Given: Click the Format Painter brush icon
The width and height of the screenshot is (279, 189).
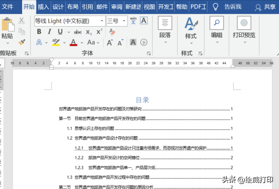Looking at the screenshot, I should pyautogui.click(x=22, y=42).
